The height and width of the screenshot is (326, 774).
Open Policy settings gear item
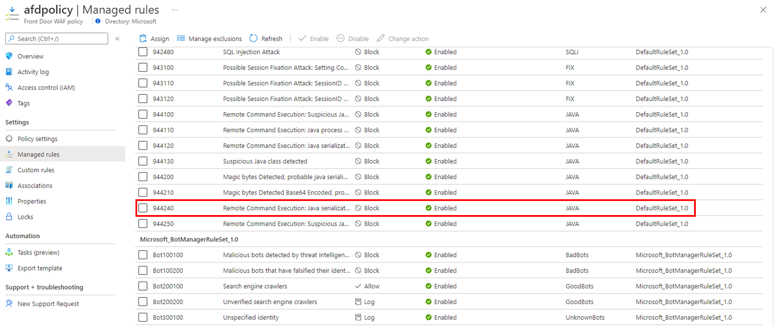click(37, 139)
